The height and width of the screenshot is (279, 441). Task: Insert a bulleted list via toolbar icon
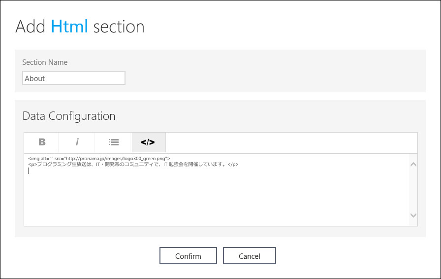click(114, 142)
